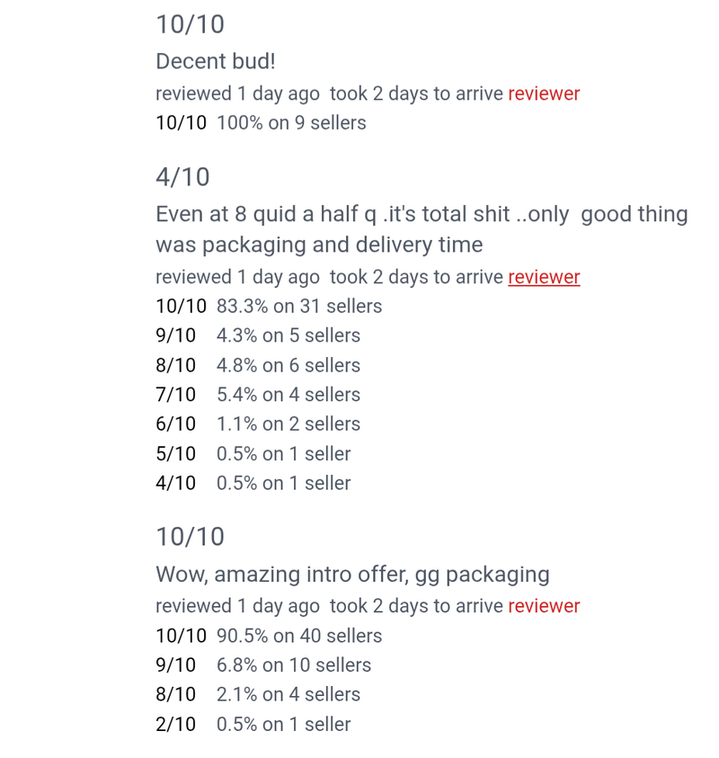Click "Wow, amazing intro offer, gg packaging" text
This screenshot has width=719, height=758.
click(x=352, y=575)
